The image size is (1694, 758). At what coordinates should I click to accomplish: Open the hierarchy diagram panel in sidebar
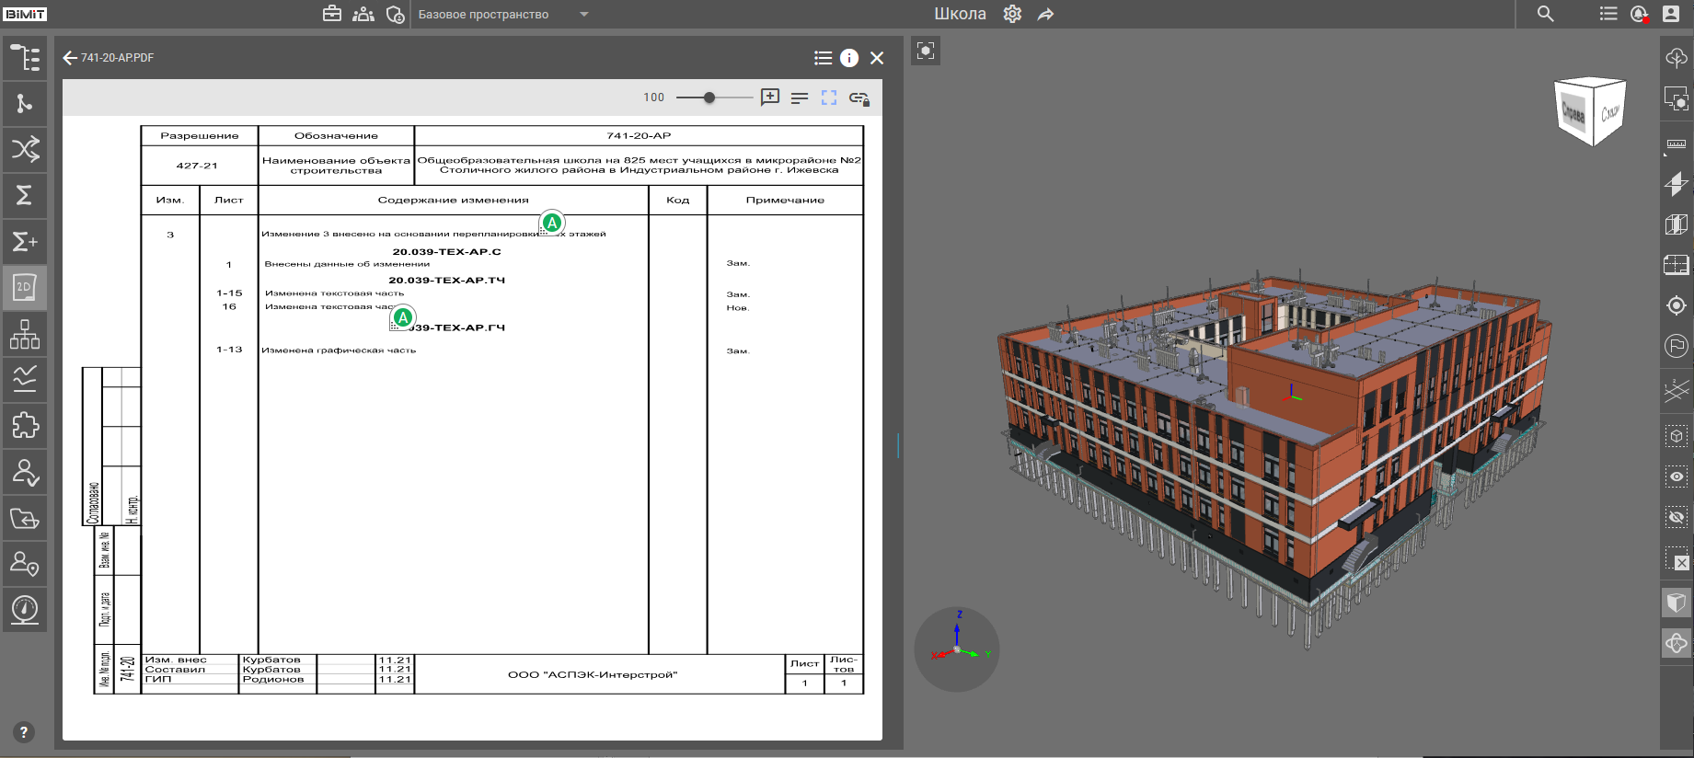click(25, 334)
